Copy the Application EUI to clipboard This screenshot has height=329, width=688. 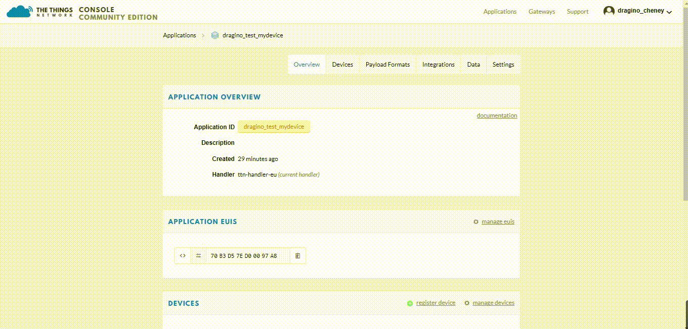[297, 256]
